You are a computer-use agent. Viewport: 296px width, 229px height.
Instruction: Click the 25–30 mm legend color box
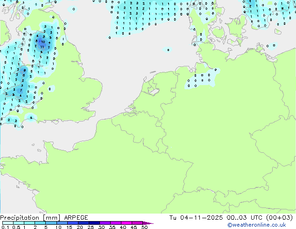point(94,223)
